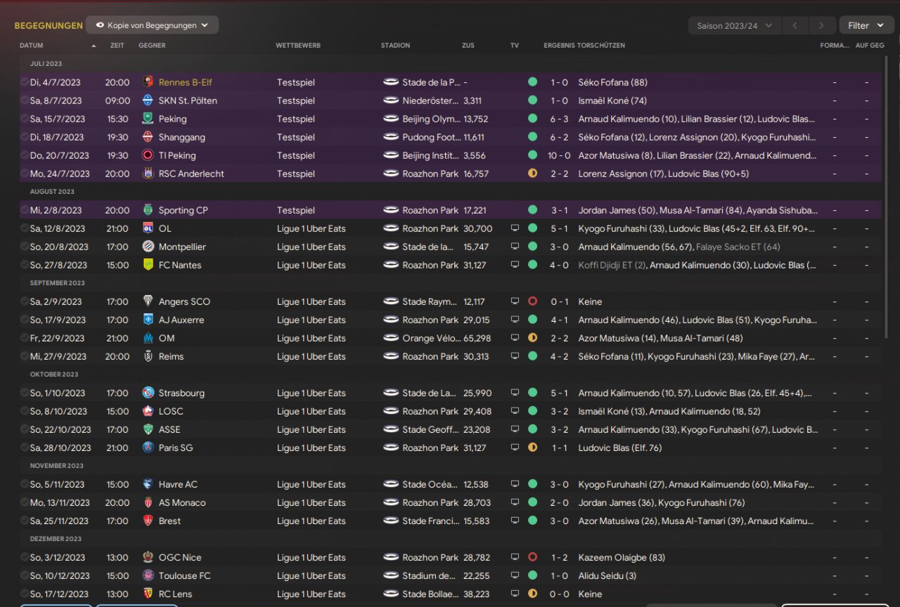Click red loss indicator for Angers SCO
This screenshot has width=900, height=607.
click(532, 301)
